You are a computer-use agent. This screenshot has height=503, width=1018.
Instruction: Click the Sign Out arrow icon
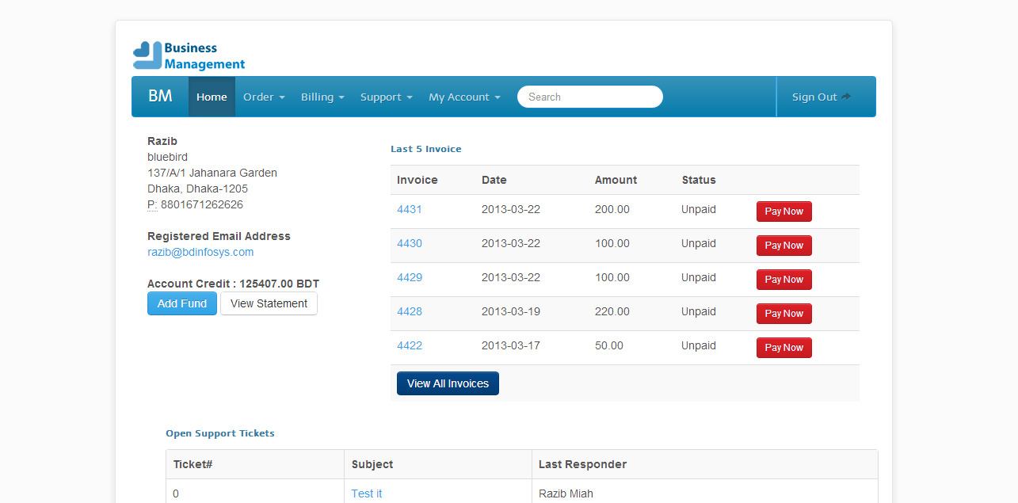(x=846, y=97)
